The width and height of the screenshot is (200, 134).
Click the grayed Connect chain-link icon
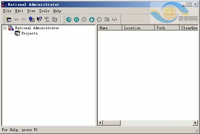(x=16, y=20)
